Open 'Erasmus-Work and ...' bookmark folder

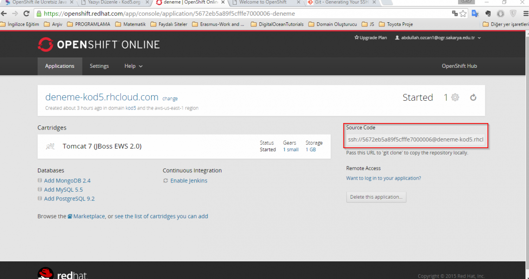coord(218,24)
